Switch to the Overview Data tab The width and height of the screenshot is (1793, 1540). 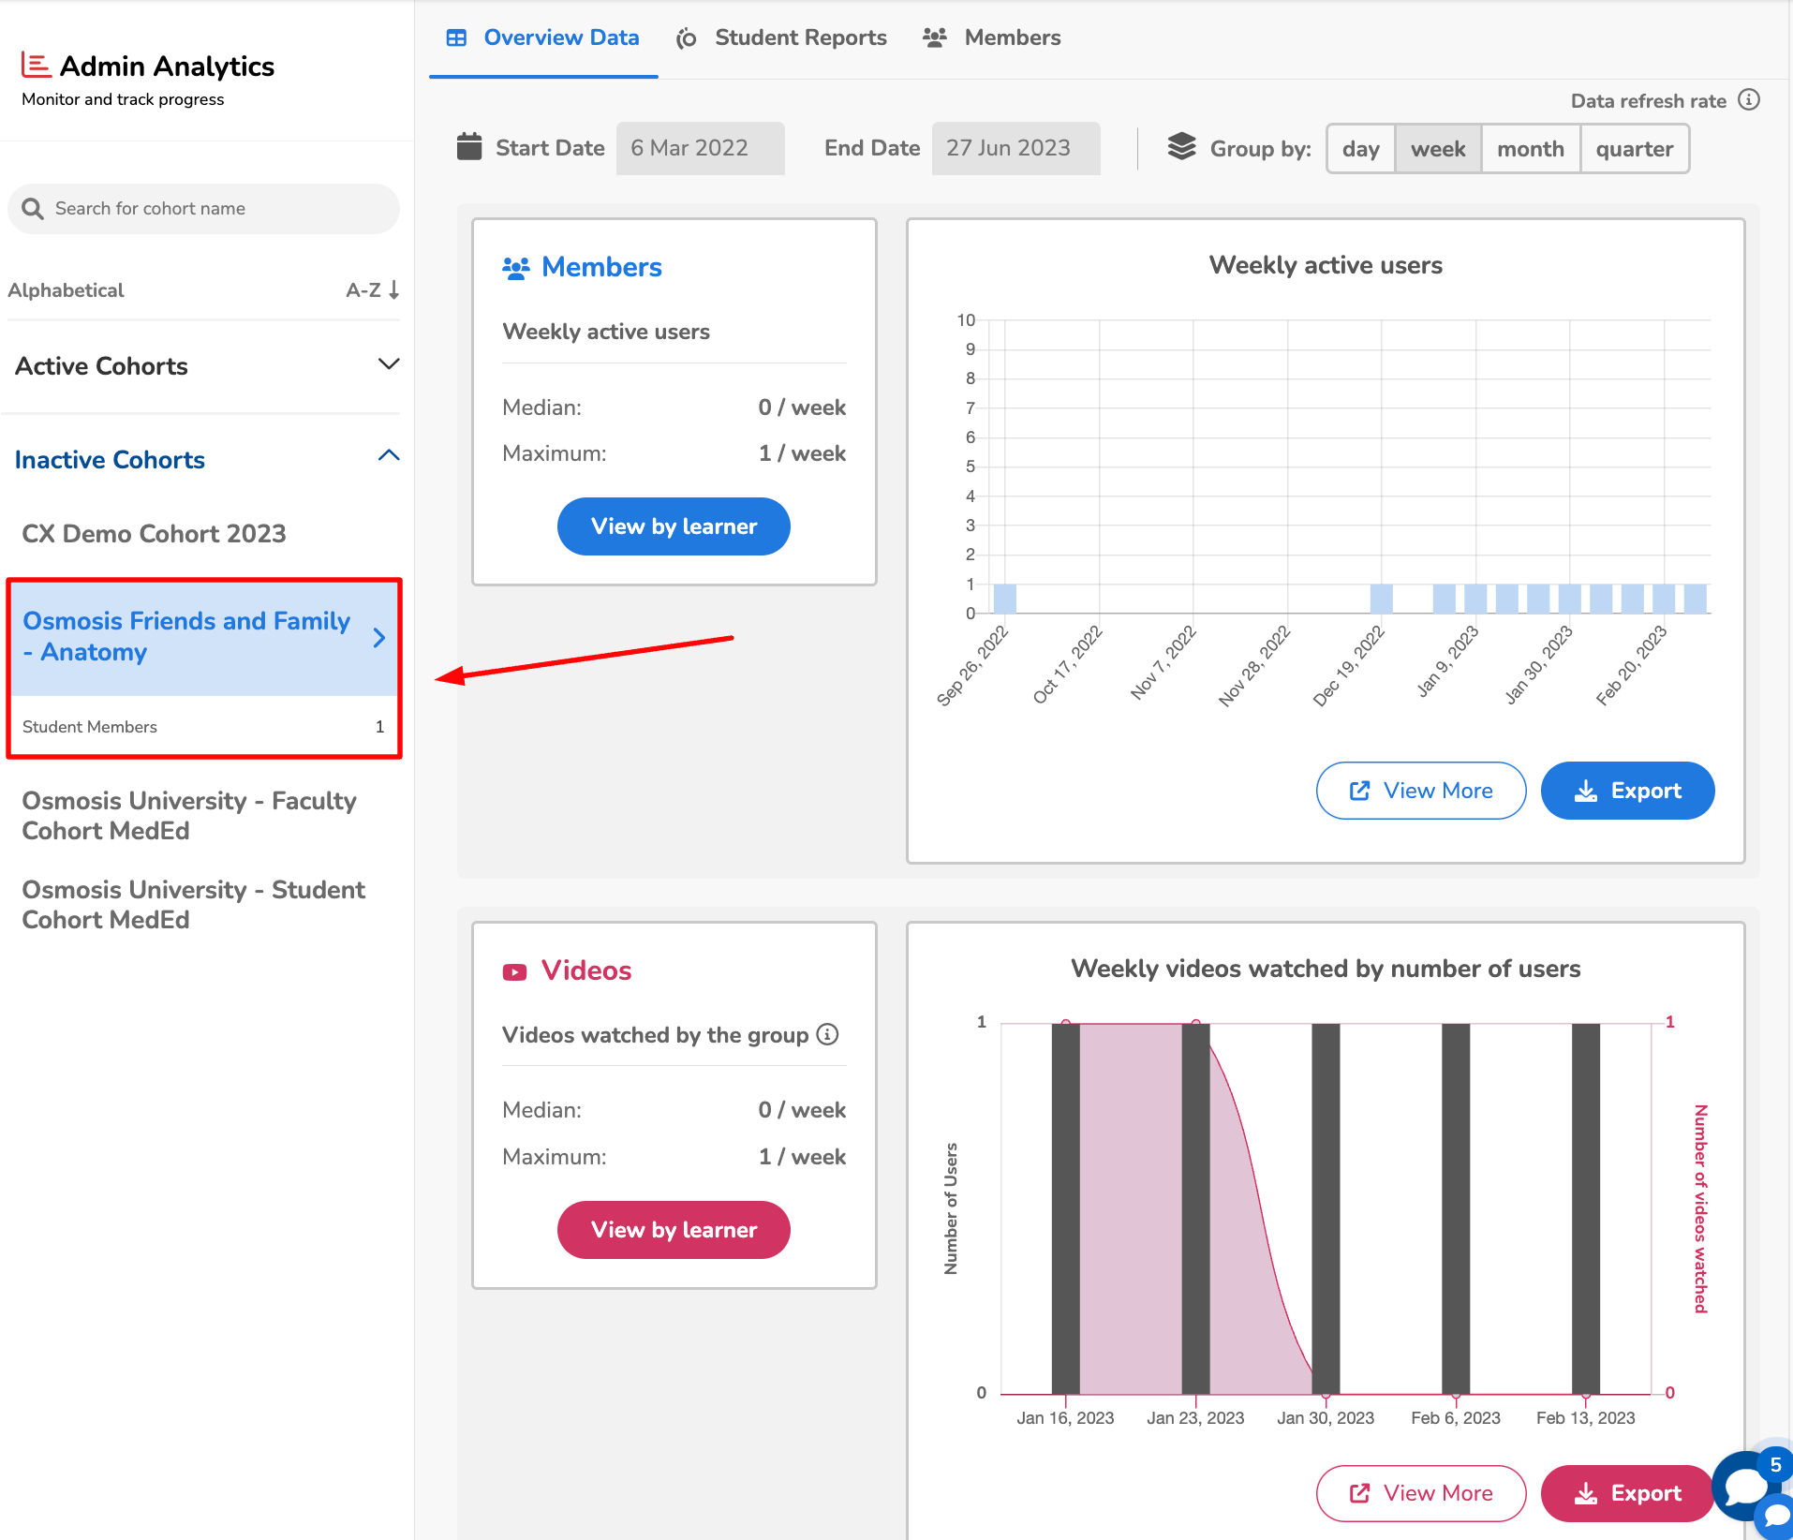(543, 38)
